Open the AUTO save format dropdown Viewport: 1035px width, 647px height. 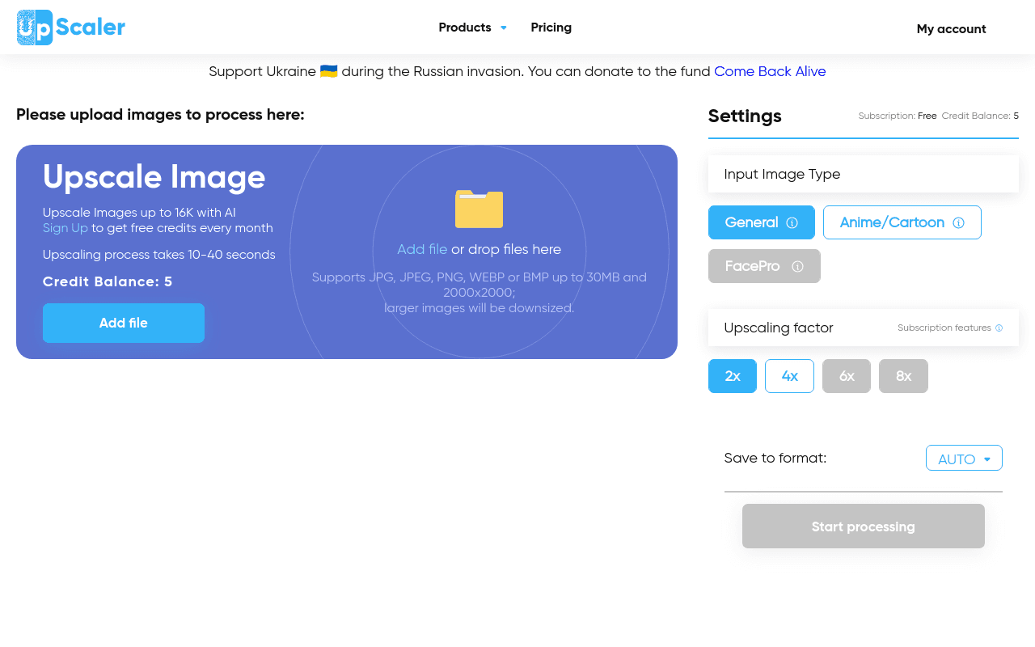pos(964,458)
